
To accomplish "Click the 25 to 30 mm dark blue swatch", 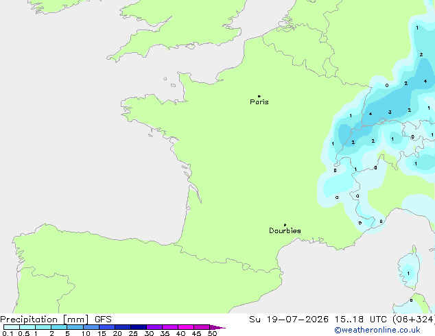I will pos(138,327).
